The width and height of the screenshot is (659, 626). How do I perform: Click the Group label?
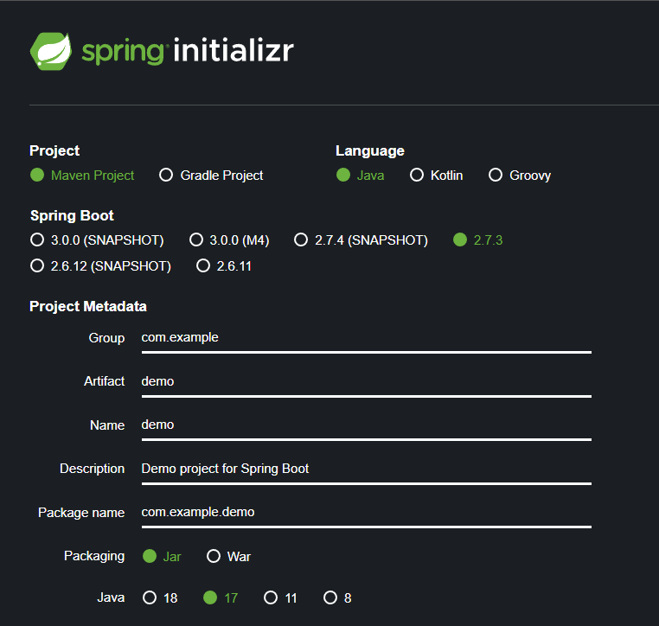pos(106,338)
